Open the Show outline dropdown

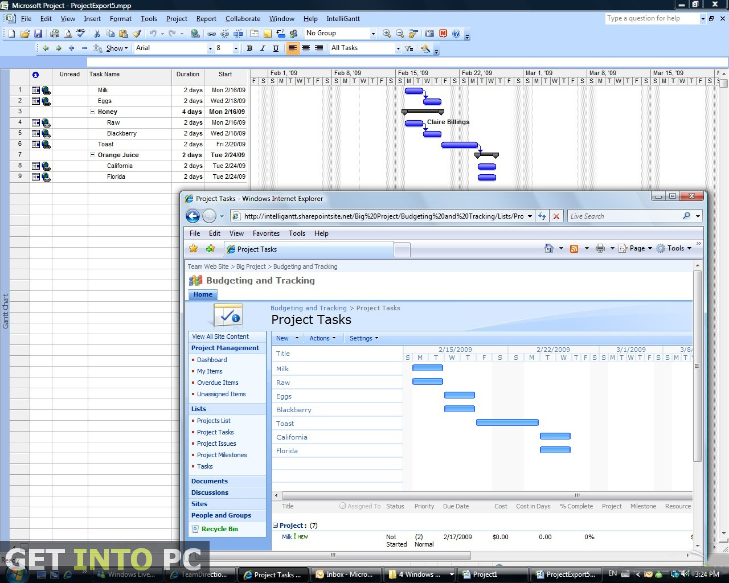[117, 48]
